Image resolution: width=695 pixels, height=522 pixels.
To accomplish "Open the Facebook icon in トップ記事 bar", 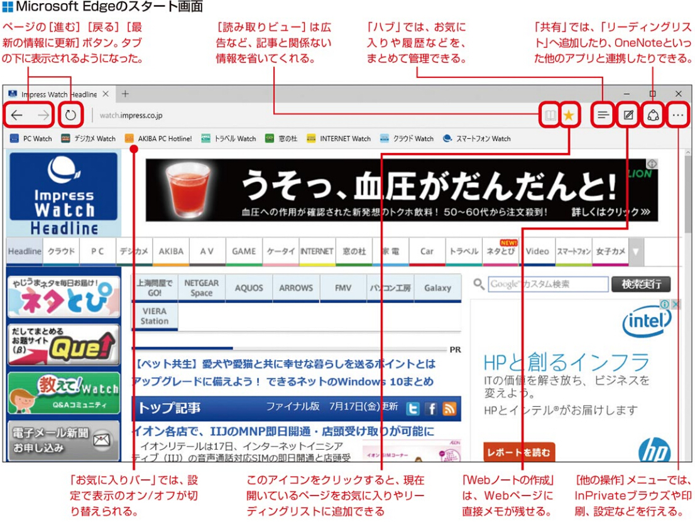I will (431, 408).
